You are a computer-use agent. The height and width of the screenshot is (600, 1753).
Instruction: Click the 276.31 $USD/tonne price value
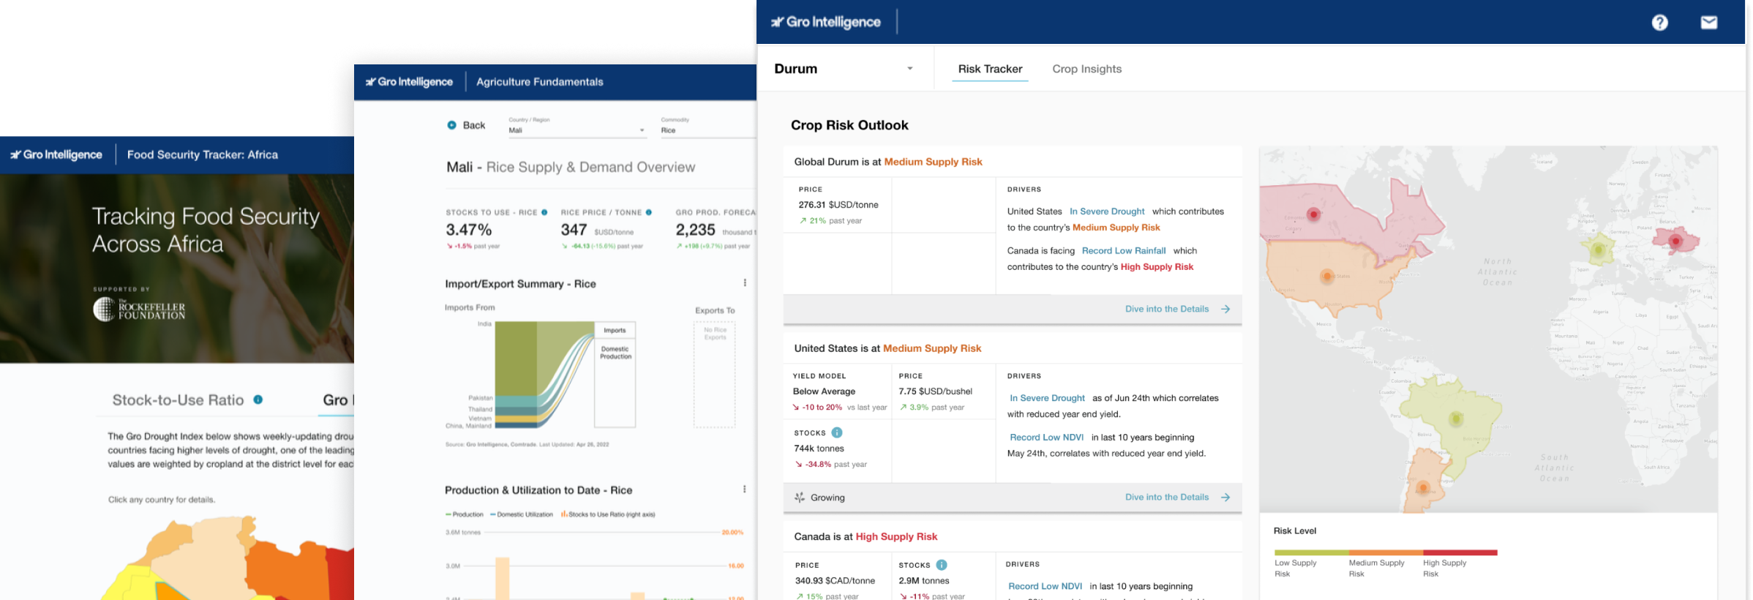pyautogui.click(x=838, y=205)
